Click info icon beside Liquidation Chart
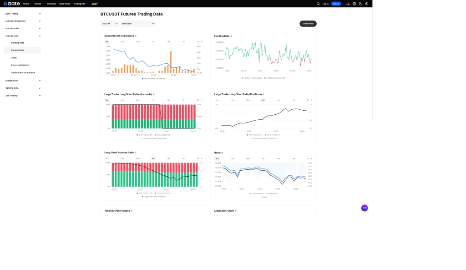The height and width of the screenshot is (270, 466). 236,211
